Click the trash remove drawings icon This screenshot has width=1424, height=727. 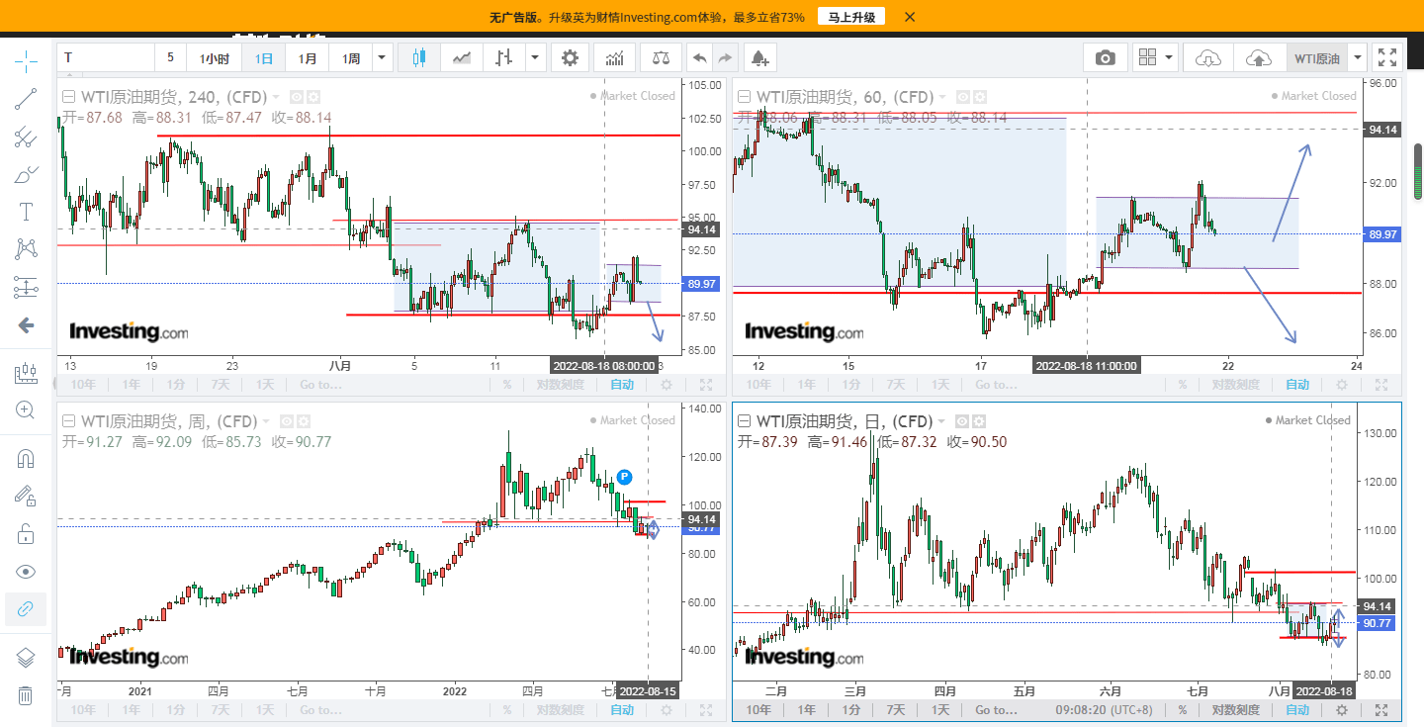click(x=26, y=695)
